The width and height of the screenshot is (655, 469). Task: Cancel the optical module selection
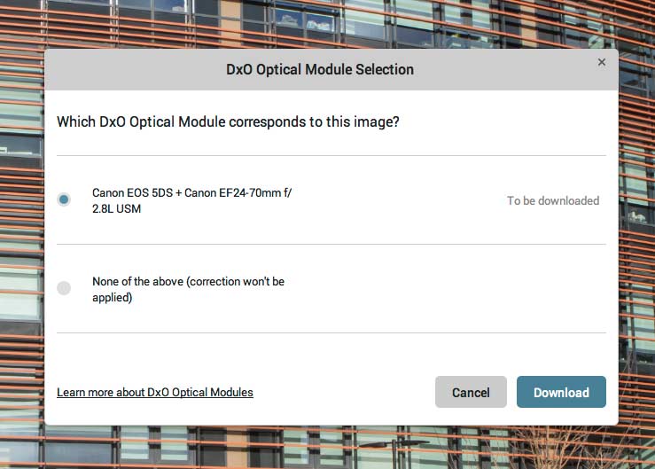(471, 392)
